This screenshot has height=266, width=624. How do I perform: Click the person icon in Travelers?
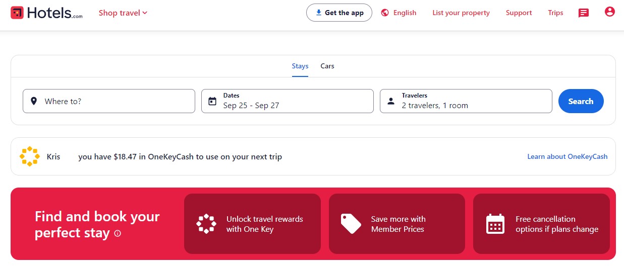[x=391, y=101]
